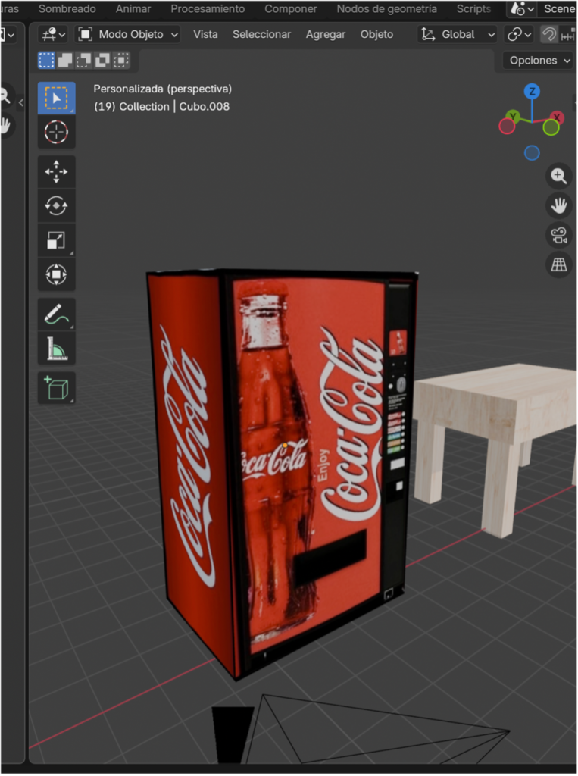Collapse the toolbar with small arrow
The image size is (578, 776).
[20, 103]
